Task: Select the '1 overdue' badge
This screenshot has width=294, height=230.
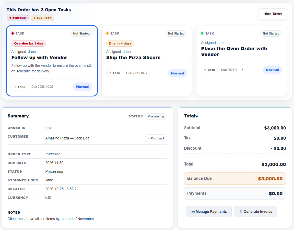Action: [18, 18]
